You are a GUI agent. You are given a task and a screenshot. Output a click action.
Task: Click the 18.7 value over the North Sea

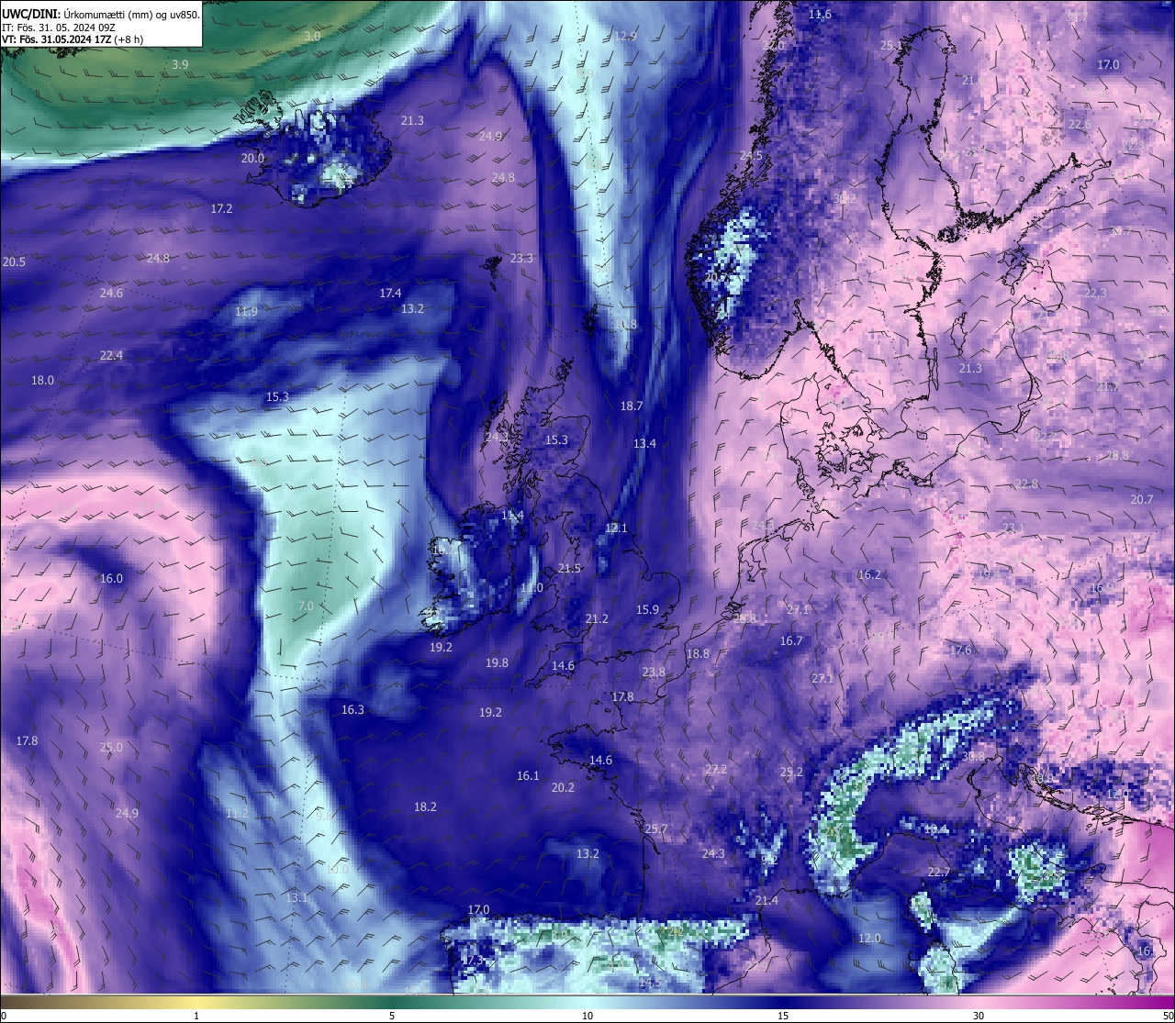point(631,406)
